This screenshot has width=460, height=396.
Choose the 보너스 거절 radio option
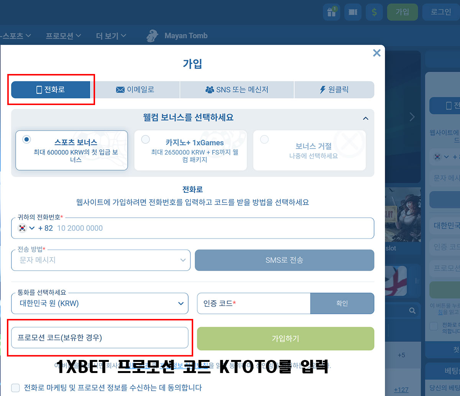(x=264, y=140)
